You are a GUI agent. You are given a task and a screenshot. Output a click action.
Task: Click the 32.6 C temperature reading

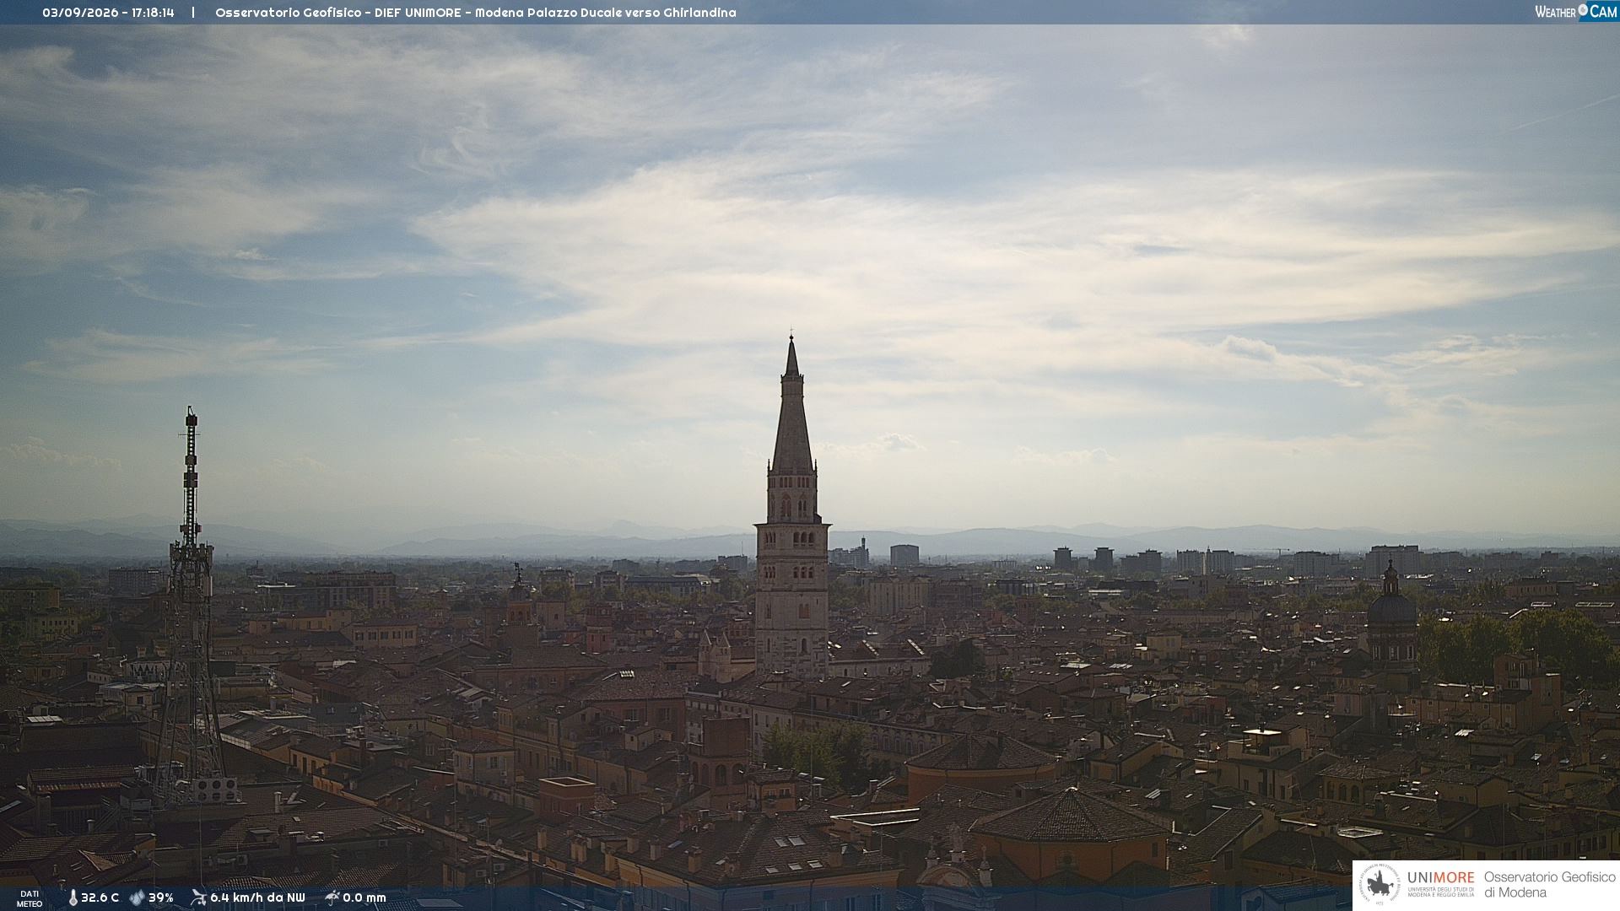100,898
